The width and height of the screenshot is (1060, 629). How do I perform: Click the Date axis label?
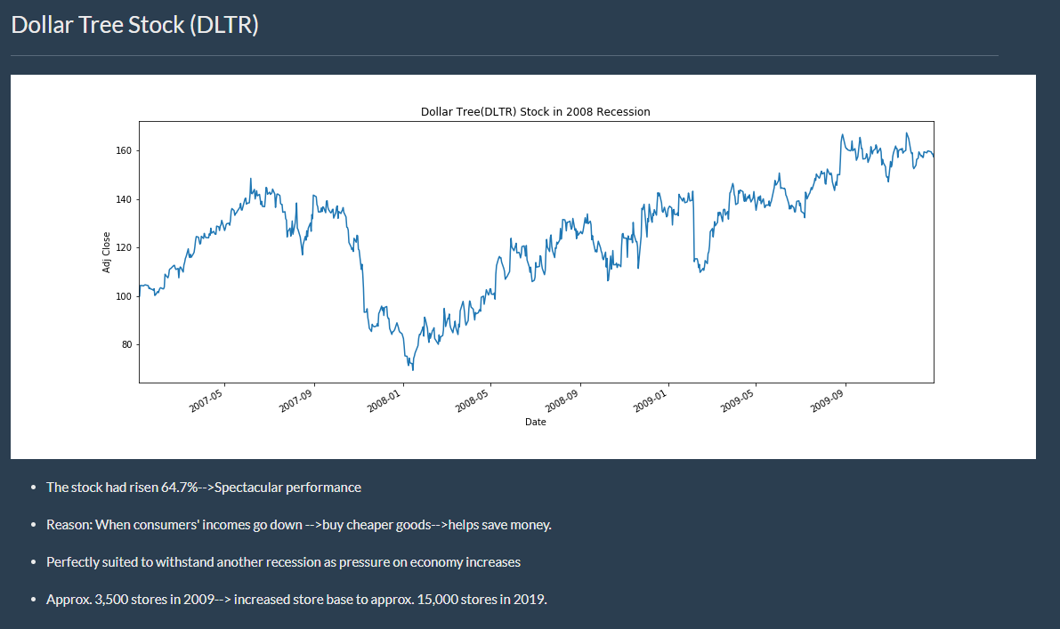536,423
